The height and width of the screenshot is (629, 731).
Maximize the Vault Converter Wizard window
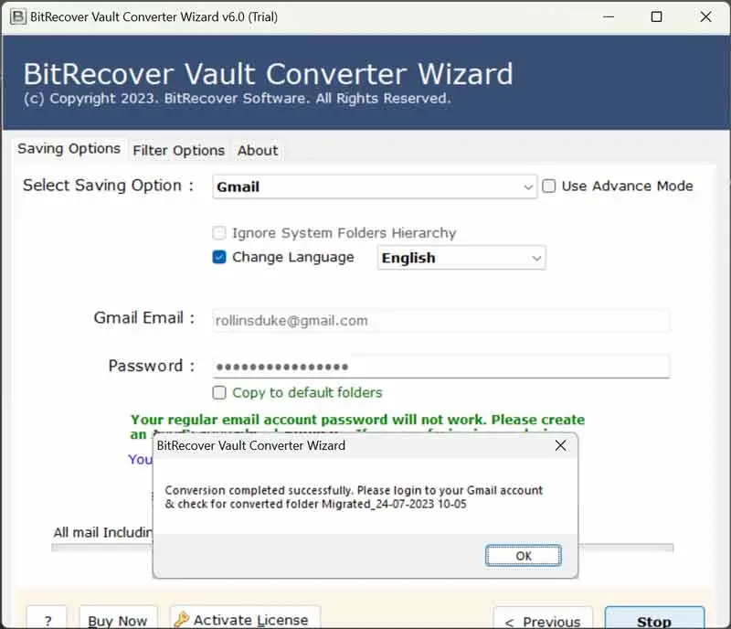coord(656,16)
